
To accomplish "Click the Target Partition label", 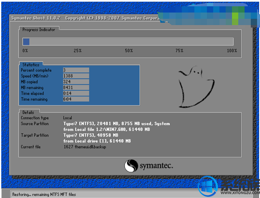I will click(35, 135).
